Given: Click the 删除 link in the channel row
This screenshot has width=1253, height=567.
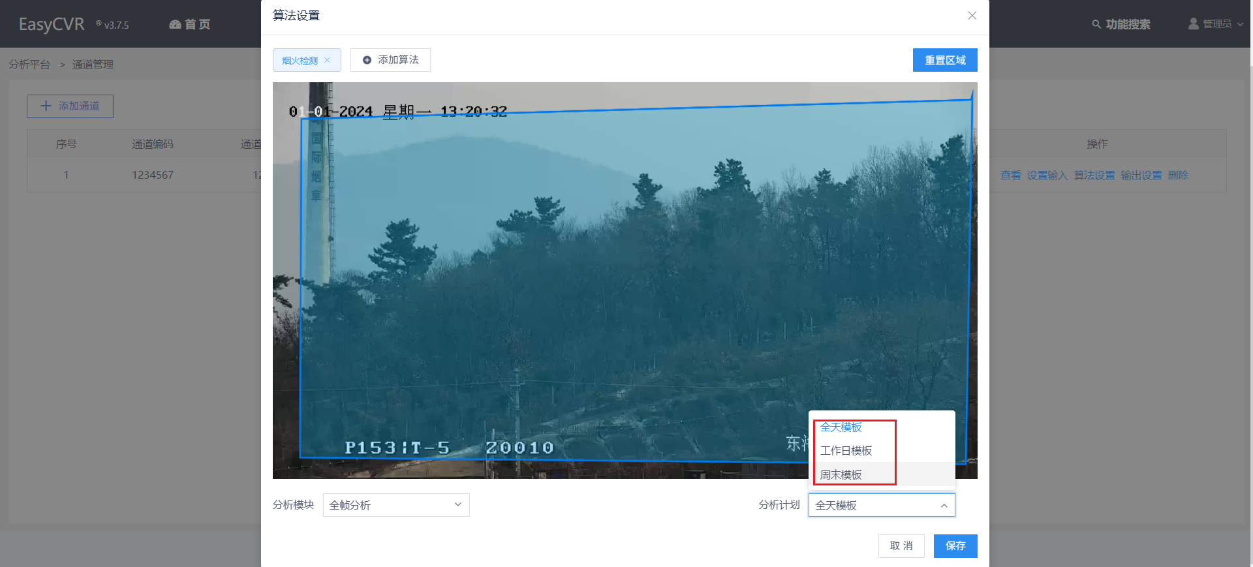Looking at the screenshot, I should pyautogui.click(x=1178, y=175).
